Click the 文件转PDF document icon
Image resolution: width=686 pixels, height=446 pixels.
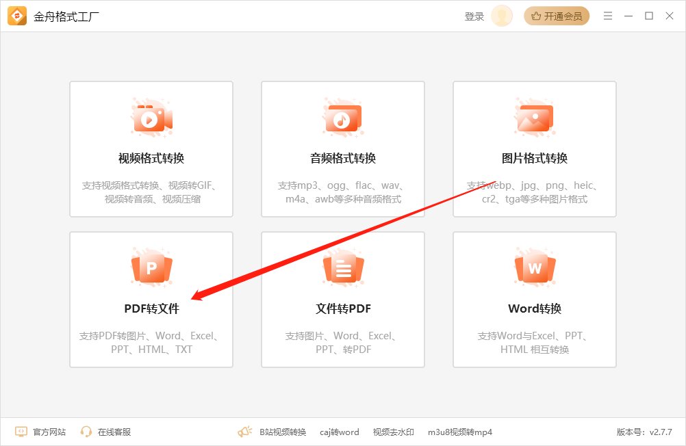click(x=342, y=268)
